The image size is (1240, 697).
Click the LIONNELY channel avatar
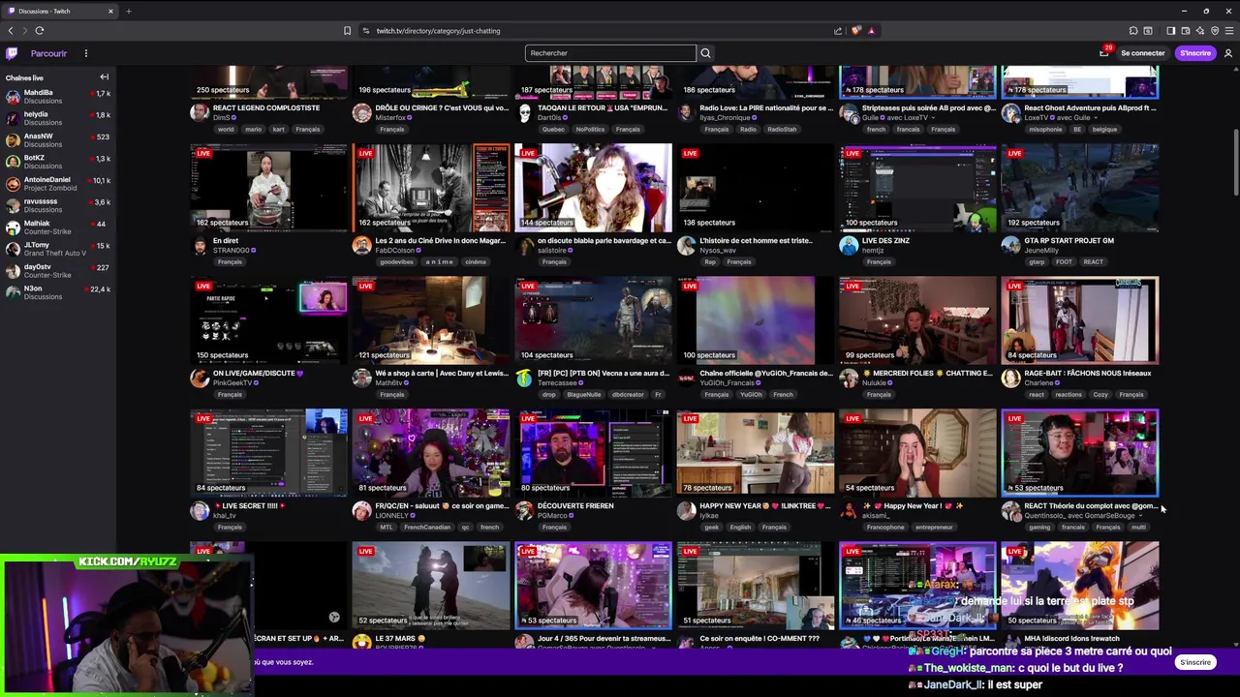362,511
